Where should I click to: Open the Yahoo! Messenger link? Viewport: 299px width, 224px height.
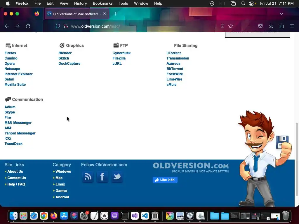[20, 133]
